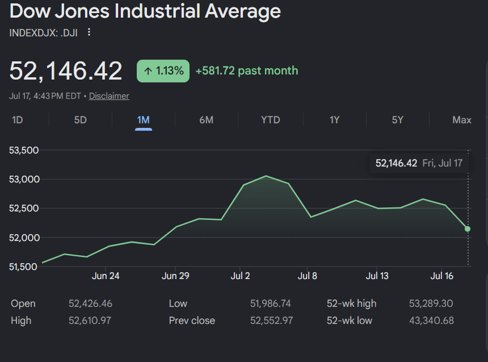The height and width of the screenshot is (362, 488).
Task: Open the Disclaimer link
Action: [x=109, y=96]
